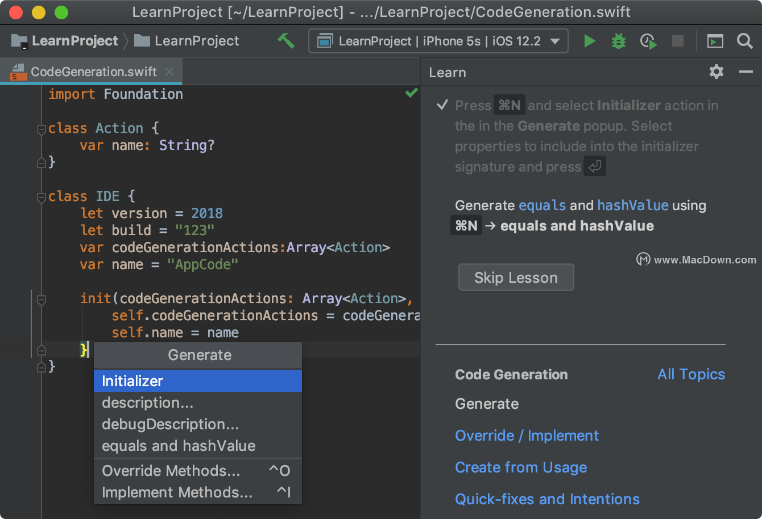Open the All Topics link

[691, 374]
